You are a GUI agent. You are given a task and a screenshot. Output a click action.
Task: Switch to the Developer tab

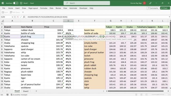coord(83,8)
